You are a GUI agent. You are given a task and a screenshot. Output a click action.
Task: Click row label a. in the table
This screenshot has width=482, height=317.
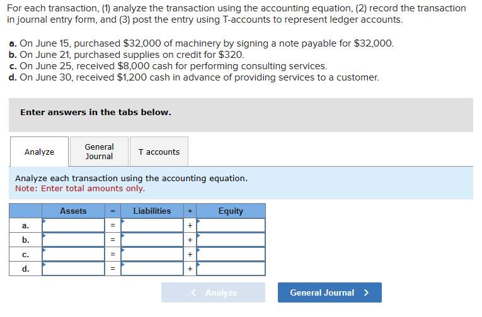[x=25, y=226]
